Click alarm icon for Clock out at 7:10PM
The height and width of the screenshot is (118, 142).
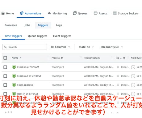14,76
